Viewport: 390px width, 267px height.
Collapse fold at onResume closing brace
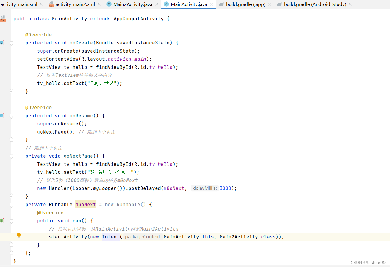[x=11, y=140]
